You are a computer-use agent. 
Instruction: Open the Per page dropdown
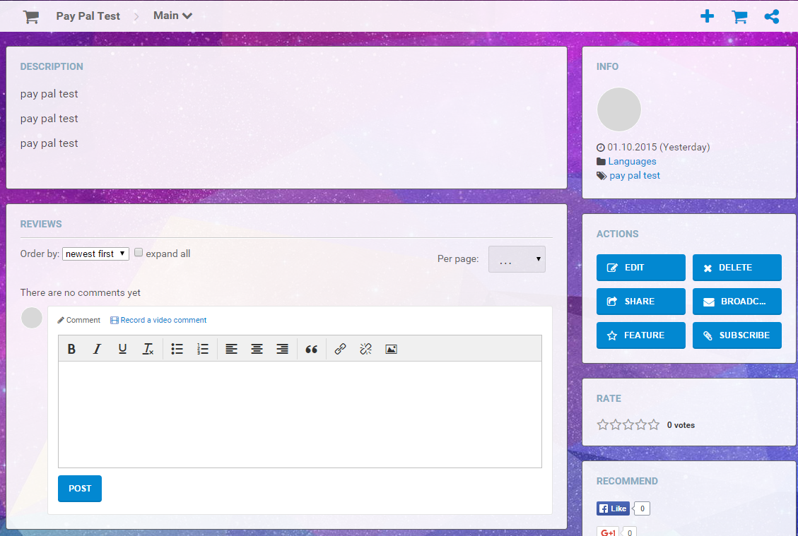[x=517, y=259]
